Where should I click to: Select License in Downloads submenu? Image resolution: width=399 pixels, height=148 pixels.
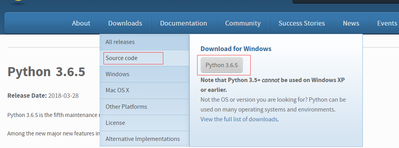tap(144, 123)
